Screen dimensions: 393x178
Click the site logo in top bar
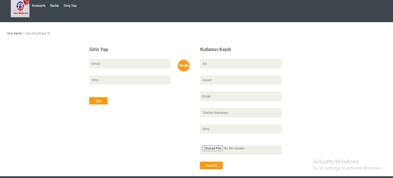click(20, 9)
